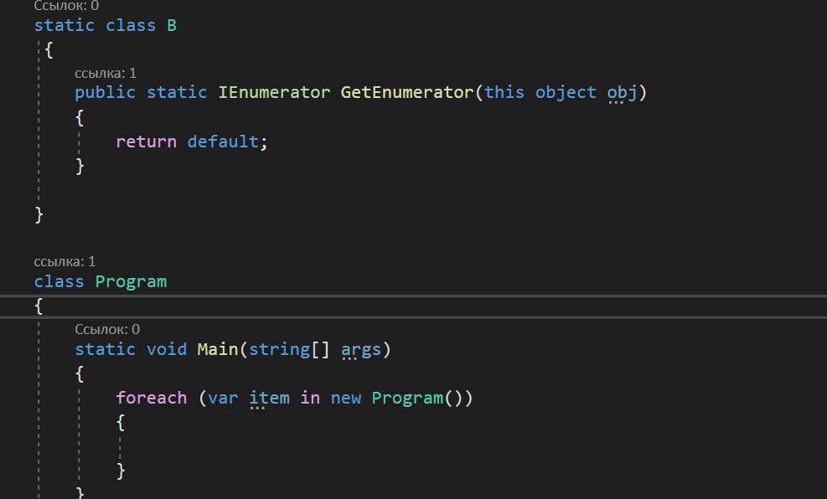Image resolution: width=827 pixels, height=499 pixels.
Task: Click Program in the new Program() expression
Action: point(406,398)
